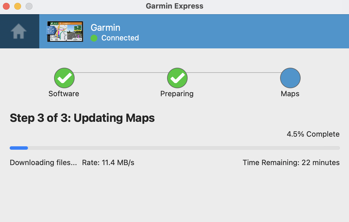Select the Maps step label

pyautogui.click(x=290, y=94)
